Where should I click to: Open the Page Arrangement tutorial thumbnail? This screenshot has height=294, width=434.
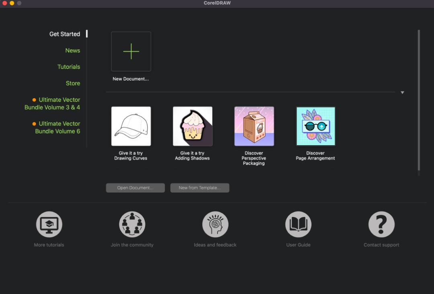point(315,126)
